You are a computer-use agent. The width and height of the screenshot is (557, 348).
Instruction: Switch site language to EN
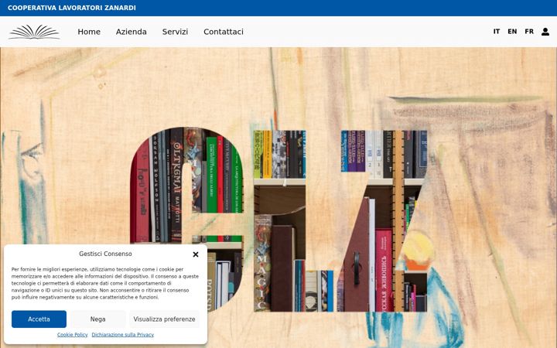pos(512,32)
